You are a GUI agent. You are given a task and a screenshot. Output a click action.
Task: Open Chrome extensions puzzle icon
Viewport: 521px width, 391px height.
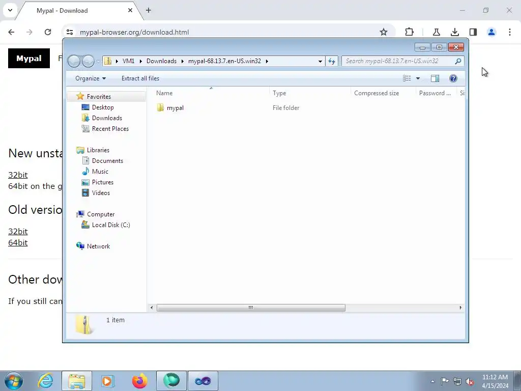pos(410,32)
